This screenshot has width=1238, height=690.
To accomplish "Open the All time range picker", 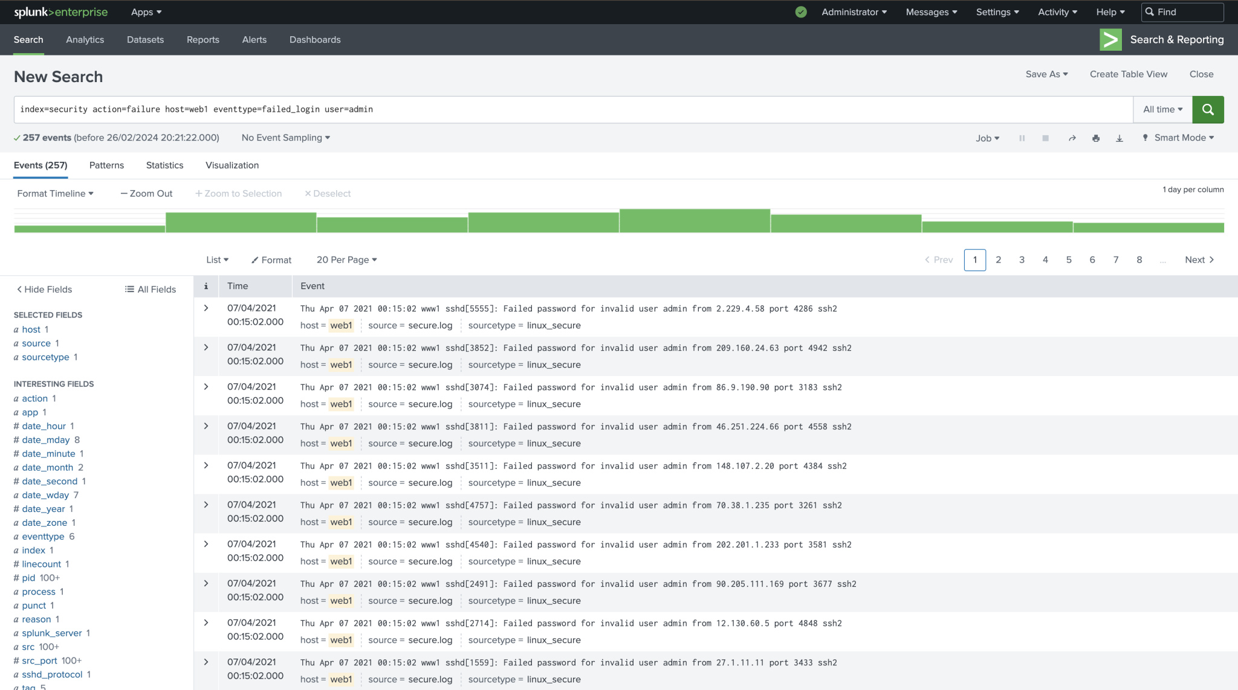I will pyautogui.click(x=1162, y=109).
